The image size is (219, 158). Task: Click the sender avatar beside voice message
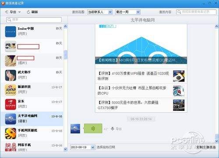pyautogui.click(x=75, y=129)
